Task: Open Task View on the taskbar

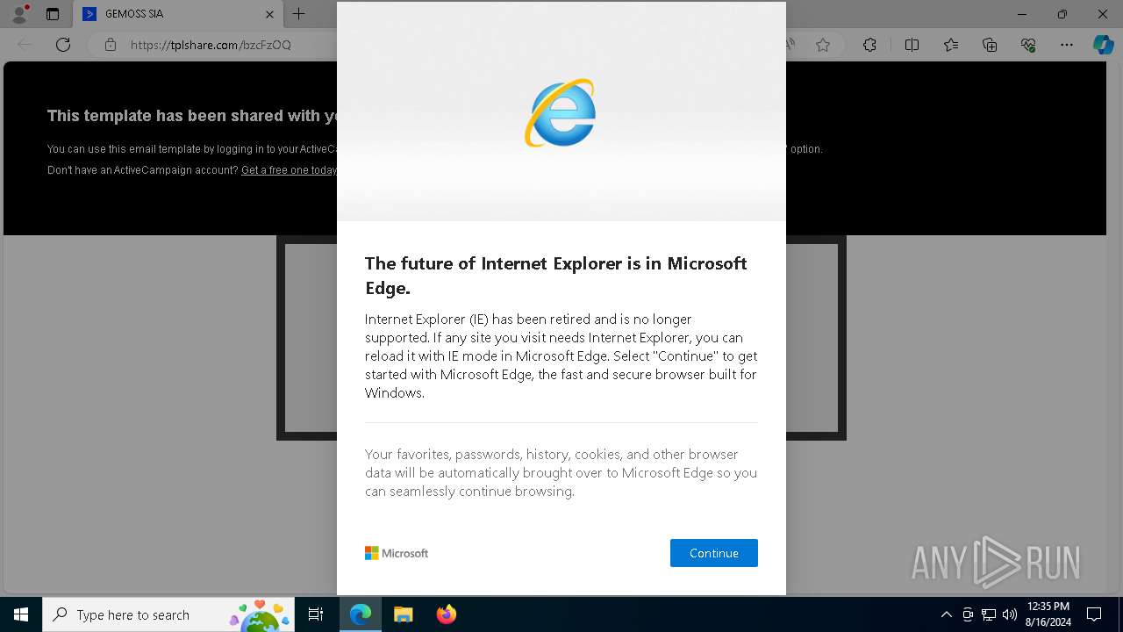Action: 316,614
